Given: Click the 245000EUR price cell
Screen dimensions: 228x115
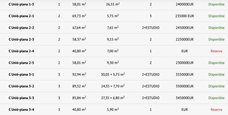Looking at the screenshot, I should point(184,28).
